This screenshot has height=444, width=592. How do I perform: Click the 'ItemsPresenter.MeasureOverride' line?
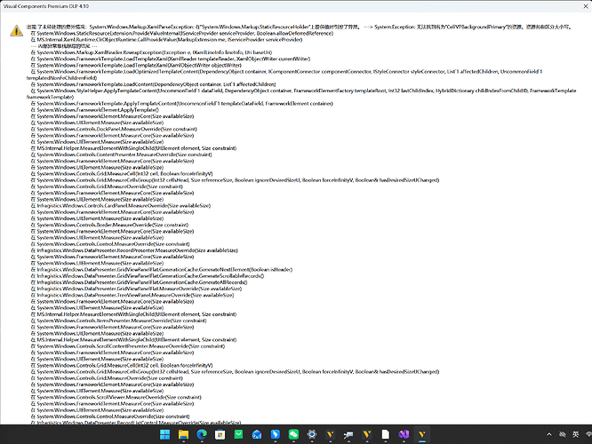(x=118, y=321)
